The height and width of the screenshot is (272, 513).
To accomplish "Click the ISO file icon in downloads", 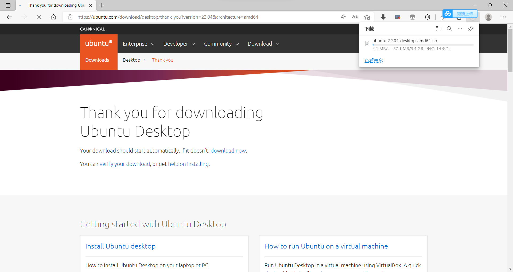I will coord(367,43).
